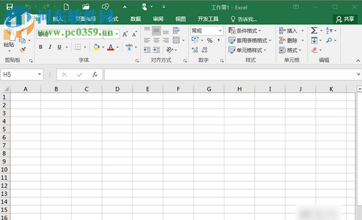Open the Borders dropdown arrow

point(85,47)
